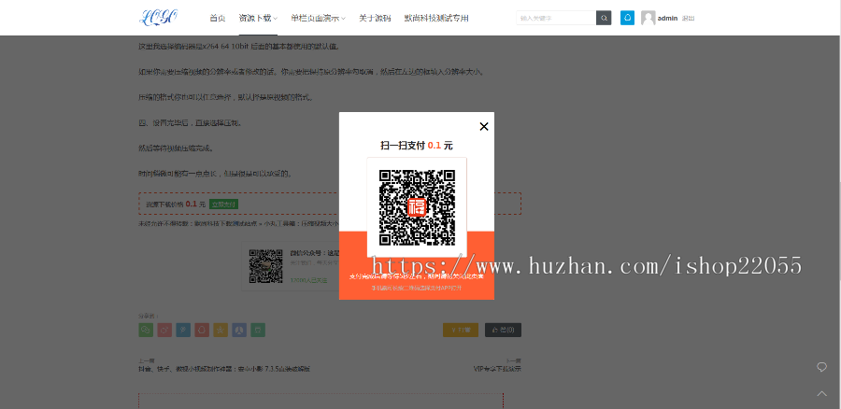Share via the blue Renren icon
841x409 pixels.
tap(239, 331)
